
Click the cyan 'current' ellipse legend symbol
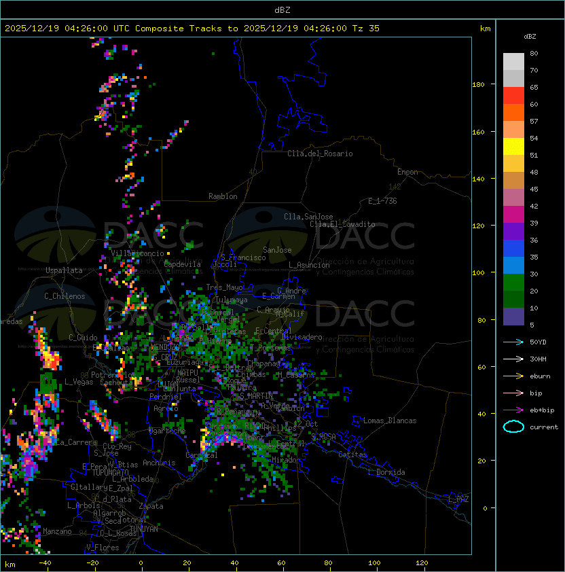click(513, 427)
